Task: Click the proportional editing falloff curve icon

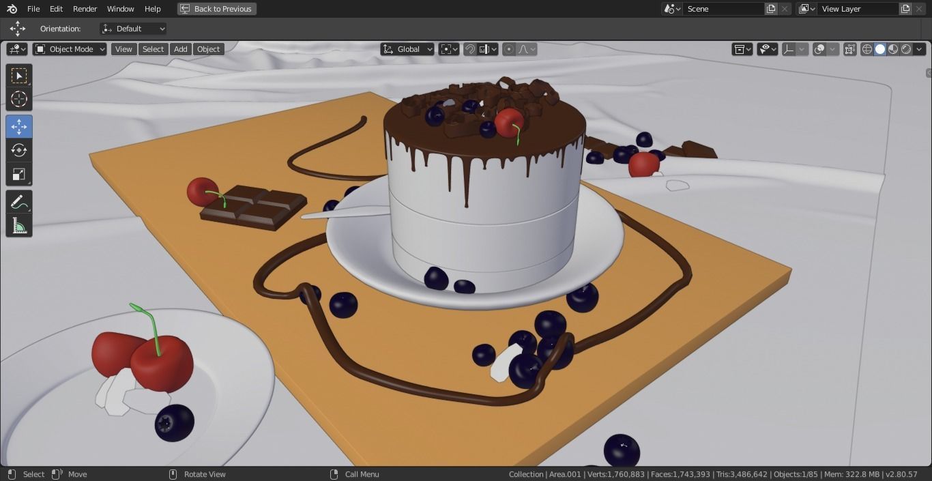Action: coord(527,49)
